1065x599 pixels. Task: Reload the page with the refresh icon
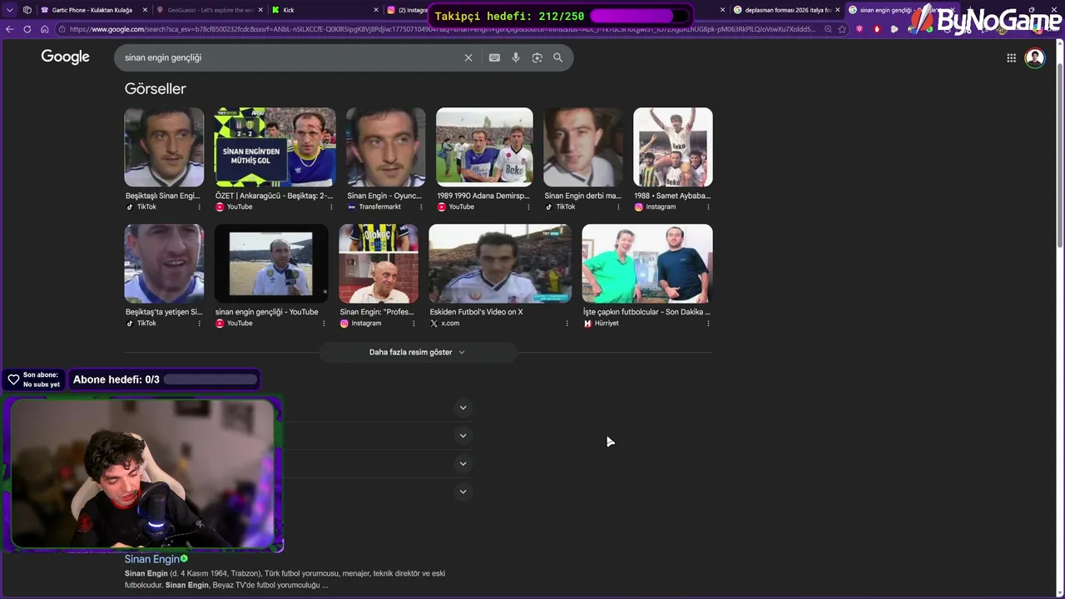(x=27, y=29)
